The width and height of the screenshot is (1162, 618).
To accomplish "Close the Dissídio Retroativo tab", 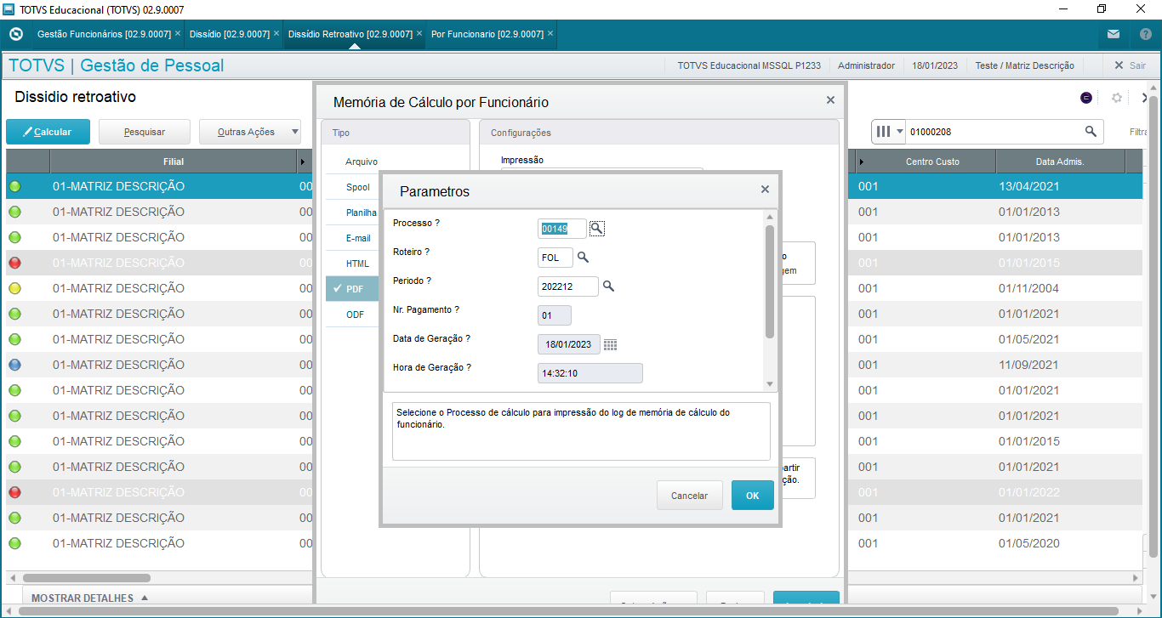I will coord(419,34).
